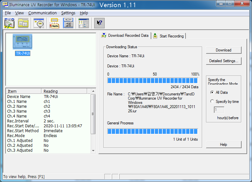Select the Rec.Start Method row
Screen dimensions: 252x182
point(48,131)
